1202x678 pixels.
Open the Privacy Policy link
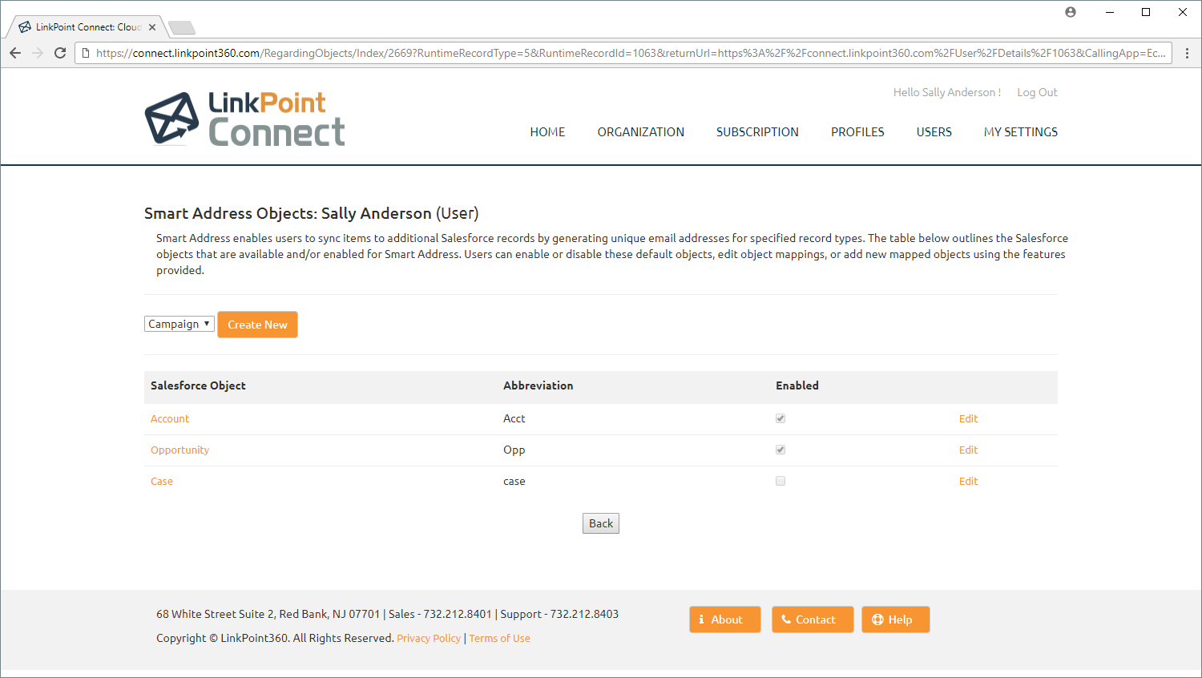[x=429, y=638]
